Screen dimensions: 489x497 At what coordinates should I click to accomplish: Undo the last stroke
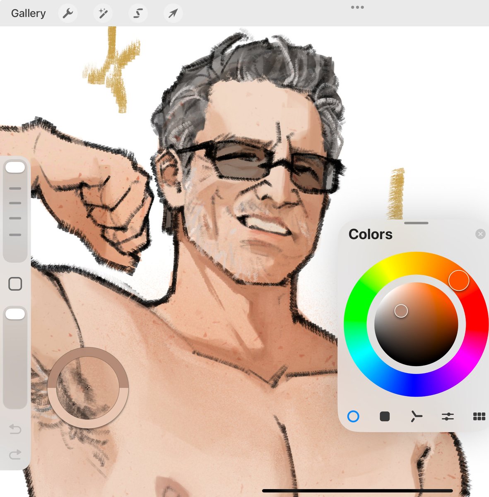(x=15, y=429)
